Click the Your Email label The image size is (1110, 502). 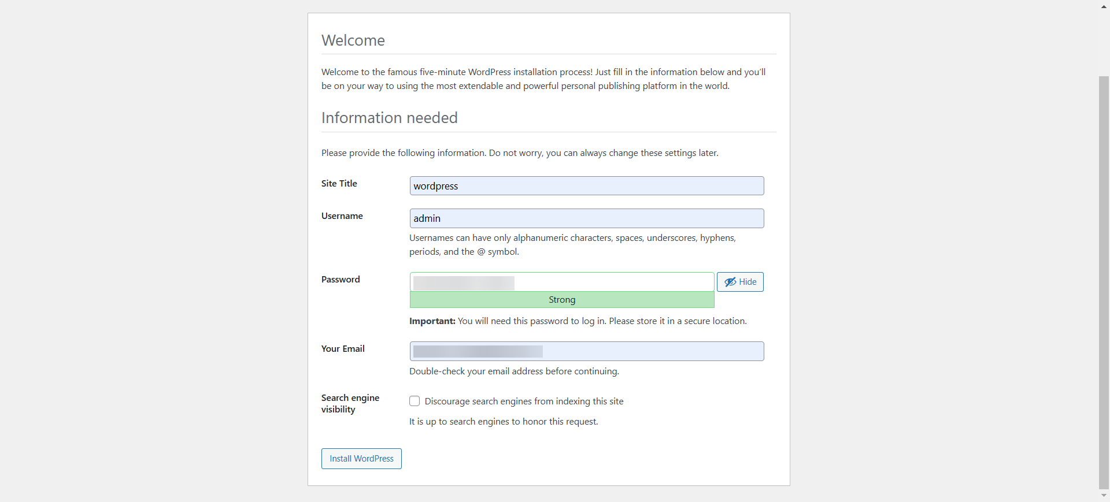tap(343, 348)
